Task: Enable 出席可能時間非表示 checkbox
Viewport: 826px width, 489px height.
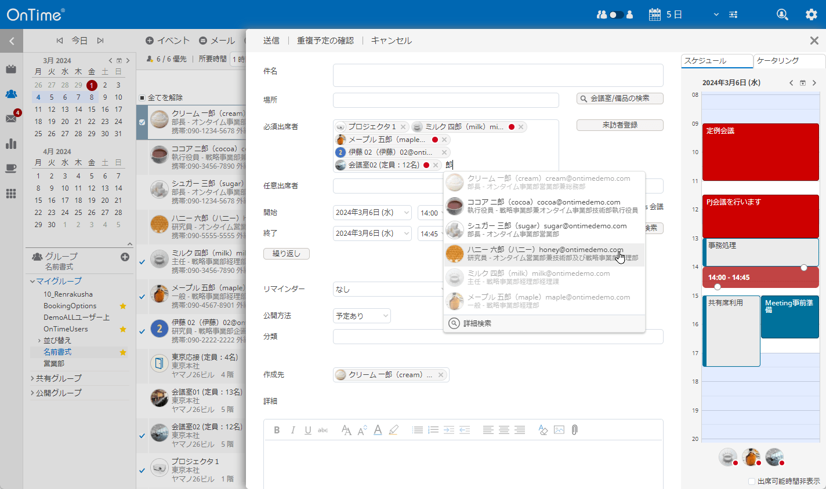Action: coord(752,481)
